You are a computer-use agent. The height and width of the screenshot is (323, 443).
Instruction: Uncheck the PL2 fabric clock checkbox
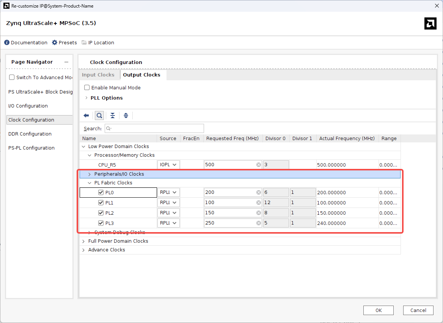[x=101, y=213]
